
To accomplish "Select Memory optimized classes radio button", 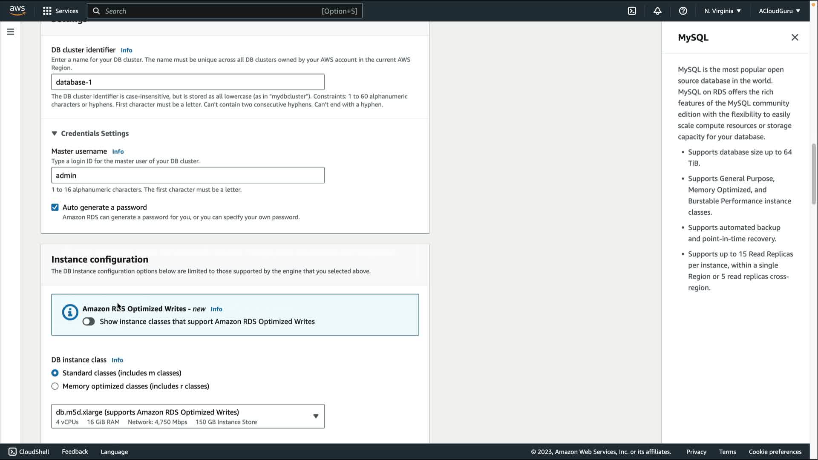I will click(55, 386).
